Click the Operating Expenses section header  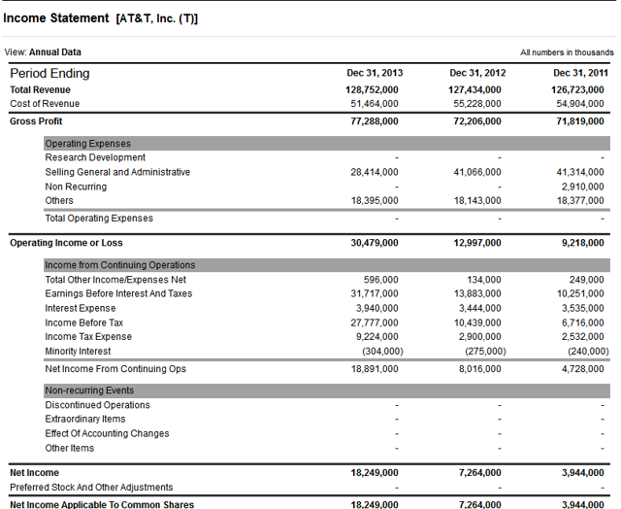327,144
